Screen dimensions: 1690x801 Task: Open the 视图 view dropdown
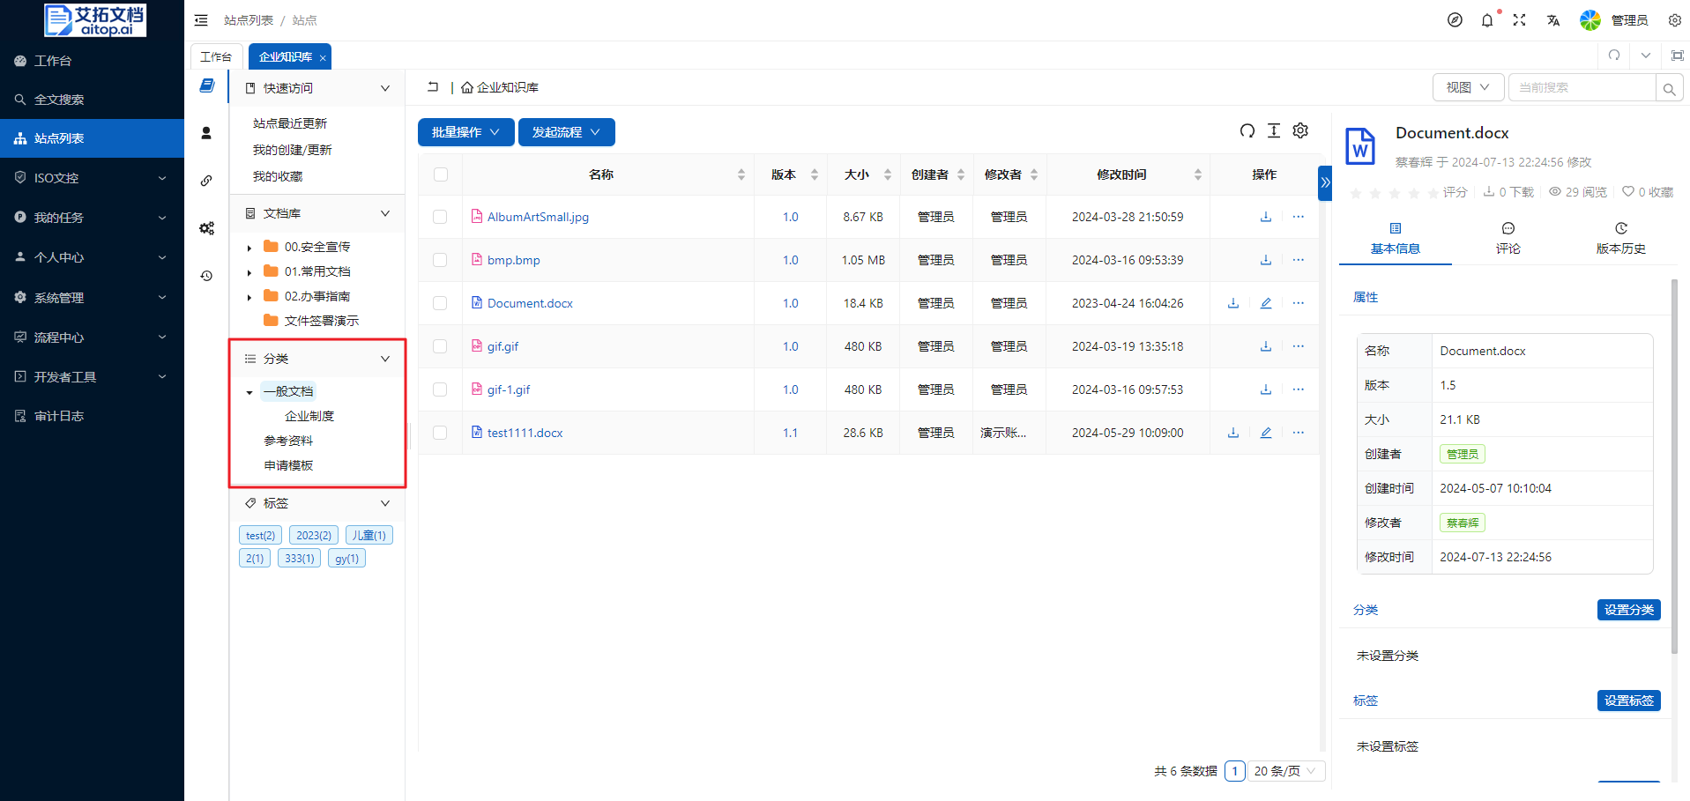coord(1468,87)
